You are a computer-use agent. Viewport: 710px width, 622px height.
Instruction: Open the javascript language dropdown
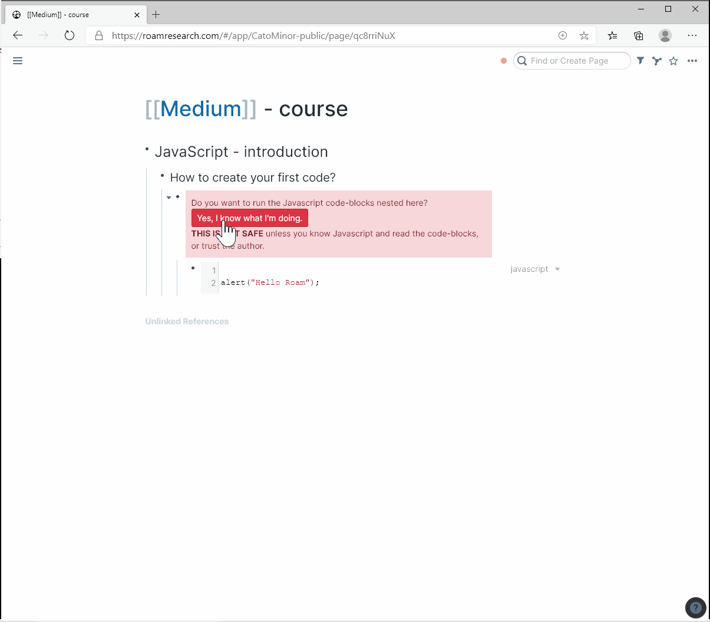535,269
